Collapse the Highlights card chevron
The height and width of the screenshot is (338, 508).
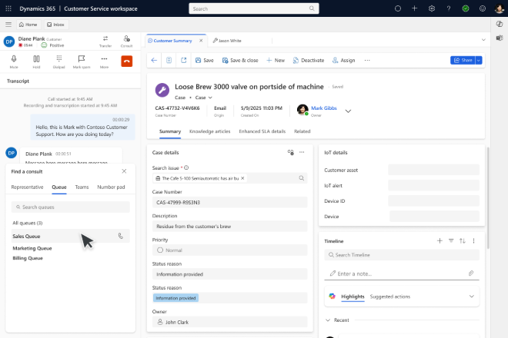tap(471, 297)
